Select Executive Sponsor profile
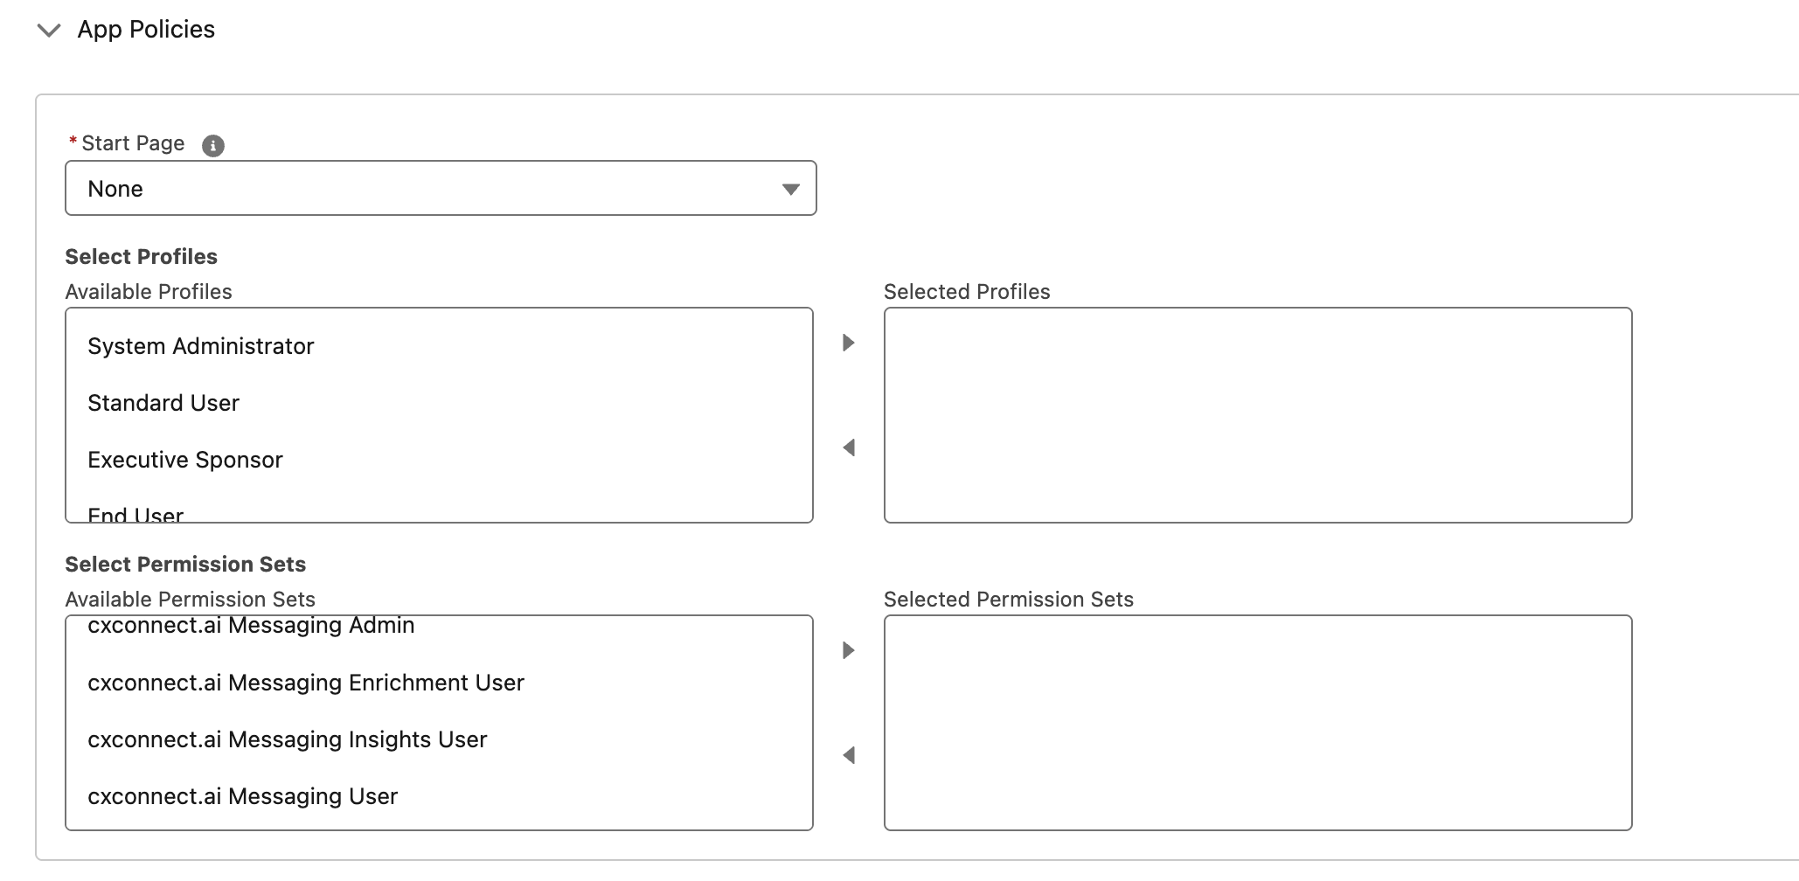The image size is (1799, 881). pyautogui.click(x=185, y=460)
